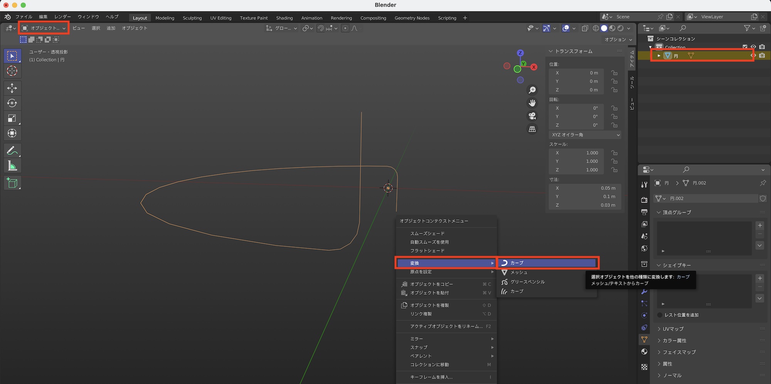Screen dimensions: 771x384
Task: Click the camera view icon in viewport
Action: click(x=532, y=116)
